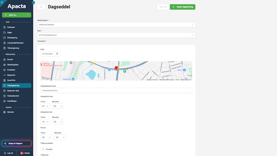Screen dimensions: 277x156
Task: Click the Log ud button
Action: click(x=8, y=153)
